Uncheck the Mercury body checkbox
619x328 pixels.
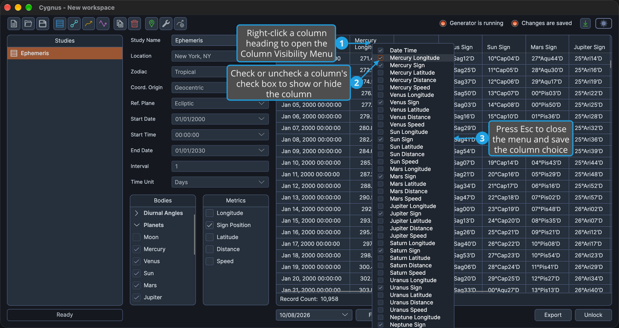137,249
